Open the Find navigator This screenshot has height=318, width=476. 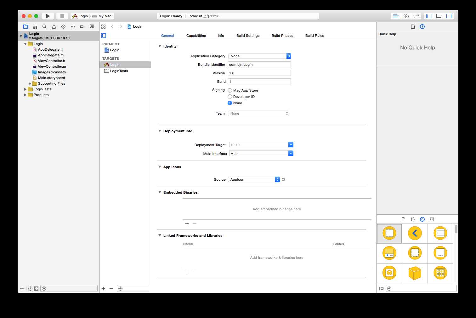(x=44, y=27)
